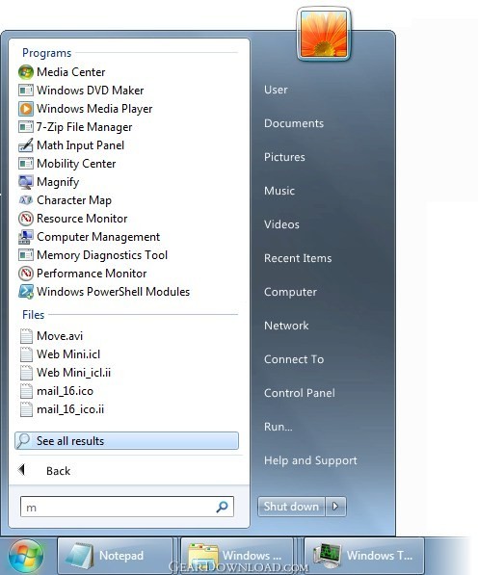Click the mail_16_ico.ii file icon
The image size is (478, 575).
[x=26, y=409]
